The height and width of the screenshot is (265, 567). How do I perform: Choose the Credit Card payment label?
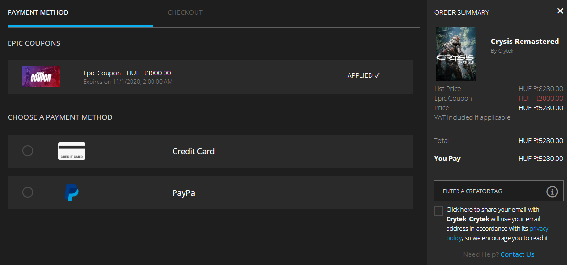pyautogui.click(x=194, y=151)
